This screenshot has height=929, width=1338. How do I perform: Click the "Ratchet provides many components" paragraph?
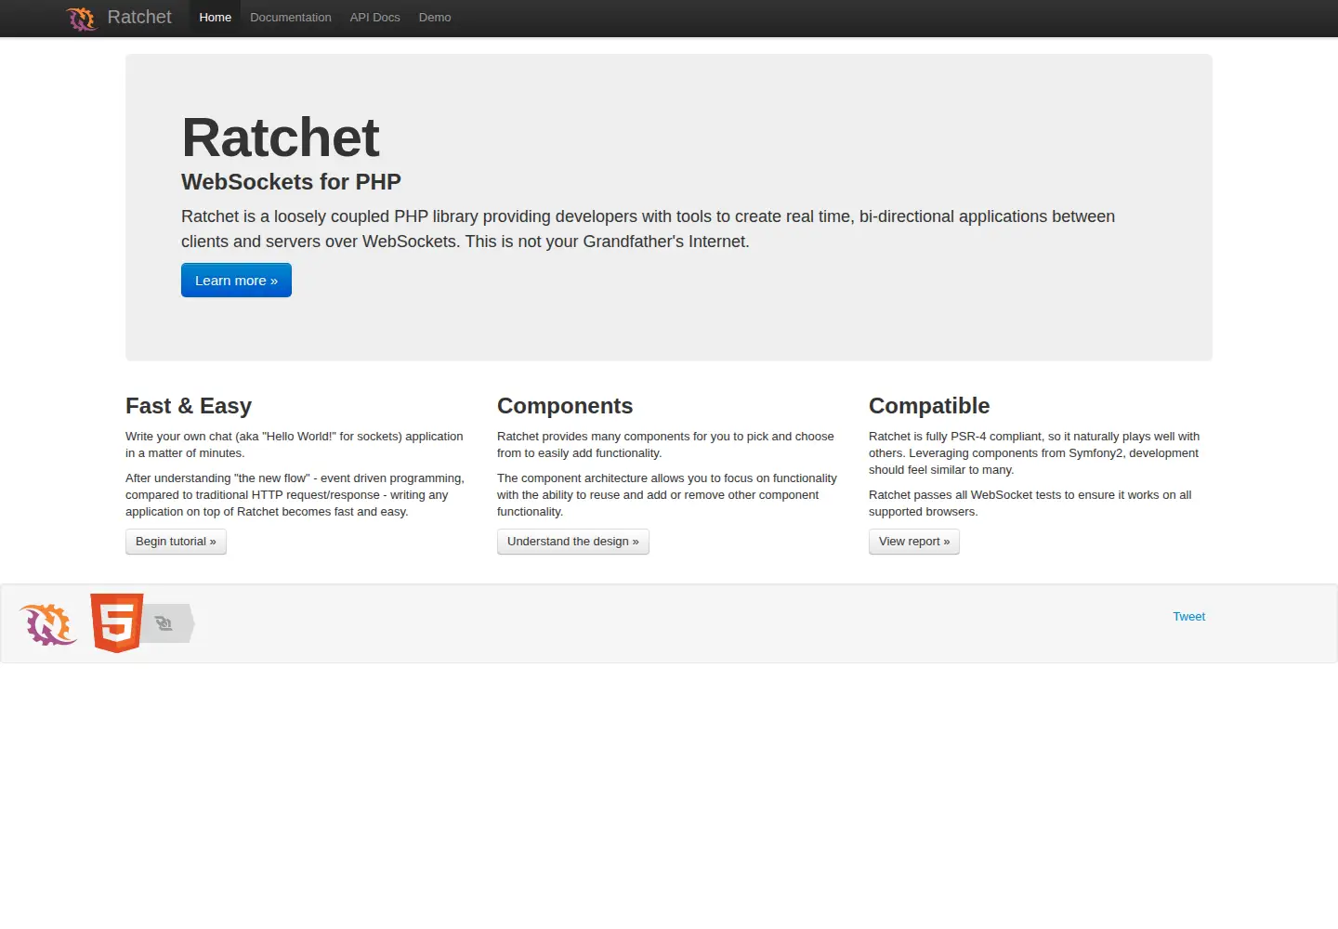click(x=665, y=445)
